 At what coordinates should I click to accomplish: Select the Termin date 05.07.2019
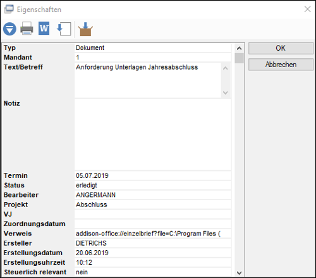(x=153, y=175)
